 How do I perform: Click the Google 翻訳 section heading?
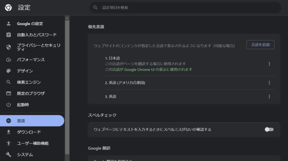click(99, 148)
